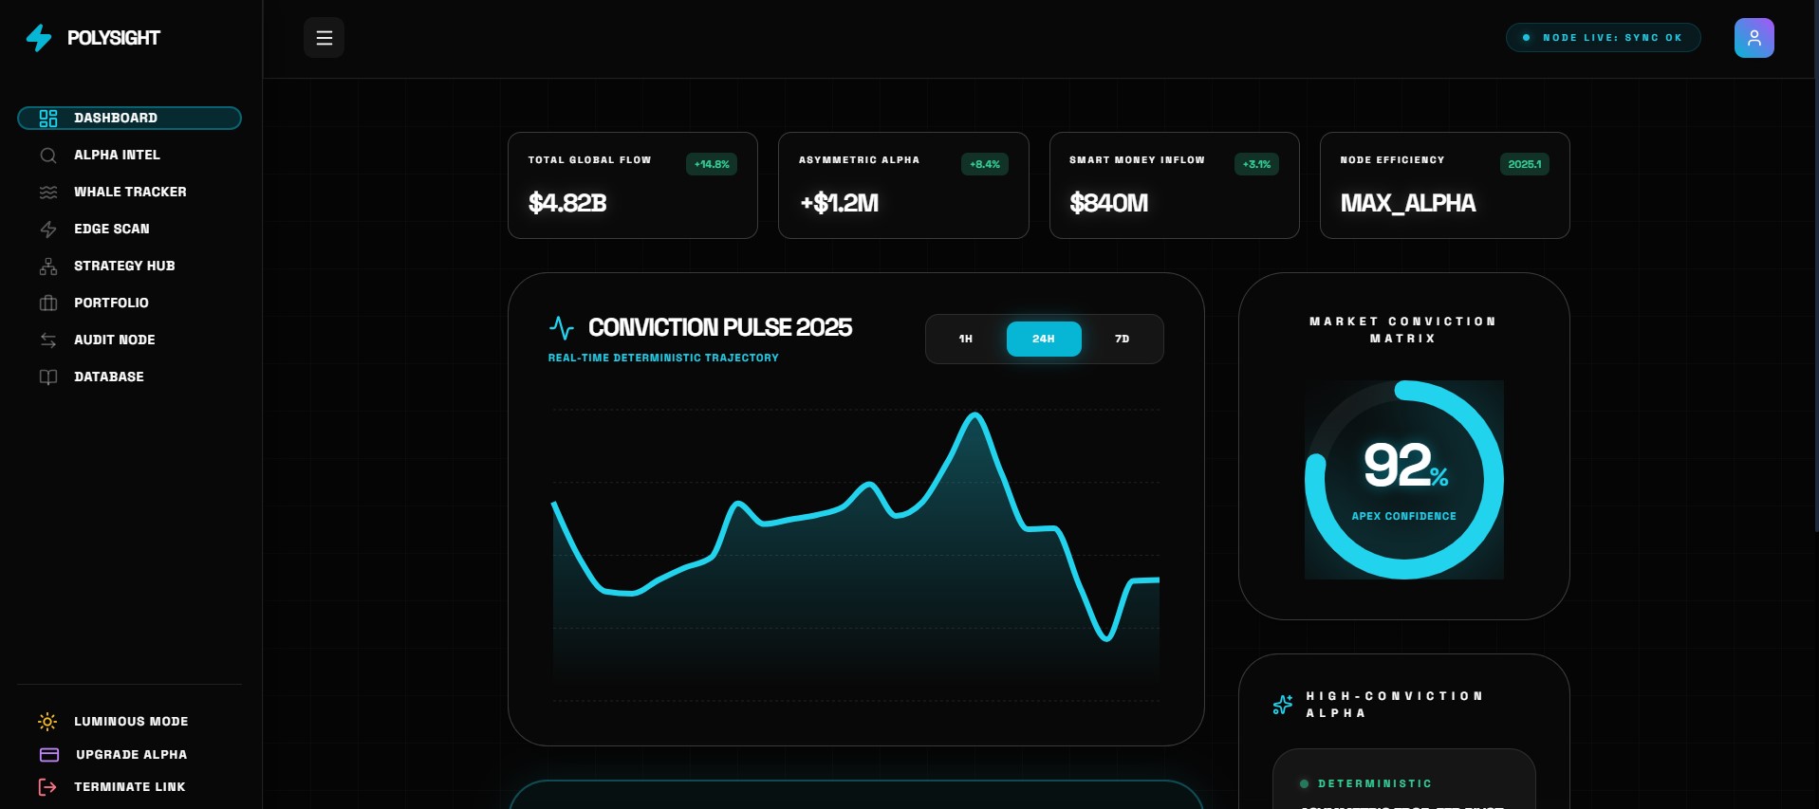Enable Luminous Mode
This screenshot has width=1819, height=809.
click(129, 722)
